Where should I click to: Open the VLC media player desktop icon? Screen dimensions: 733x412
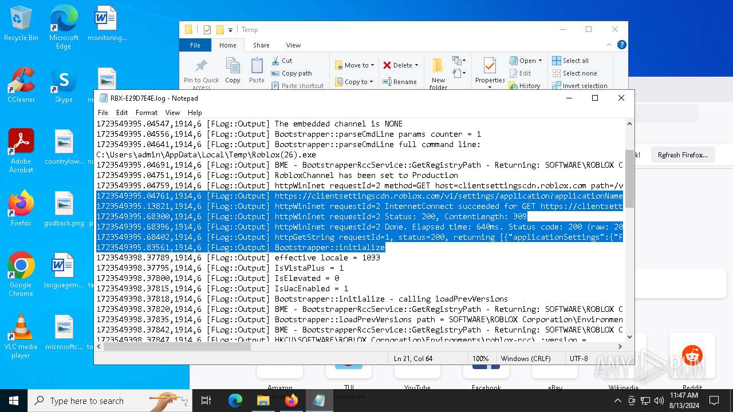(21, 336)
